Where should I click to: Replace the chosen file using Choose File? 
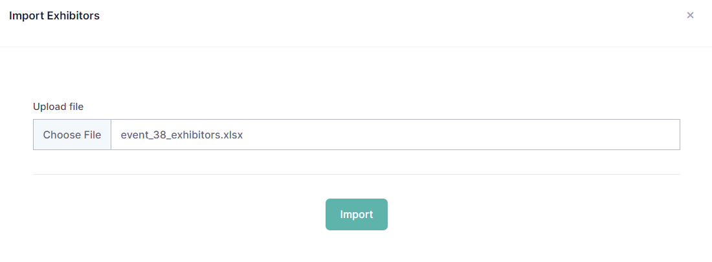pyautogui.click(x=72, y=135)
